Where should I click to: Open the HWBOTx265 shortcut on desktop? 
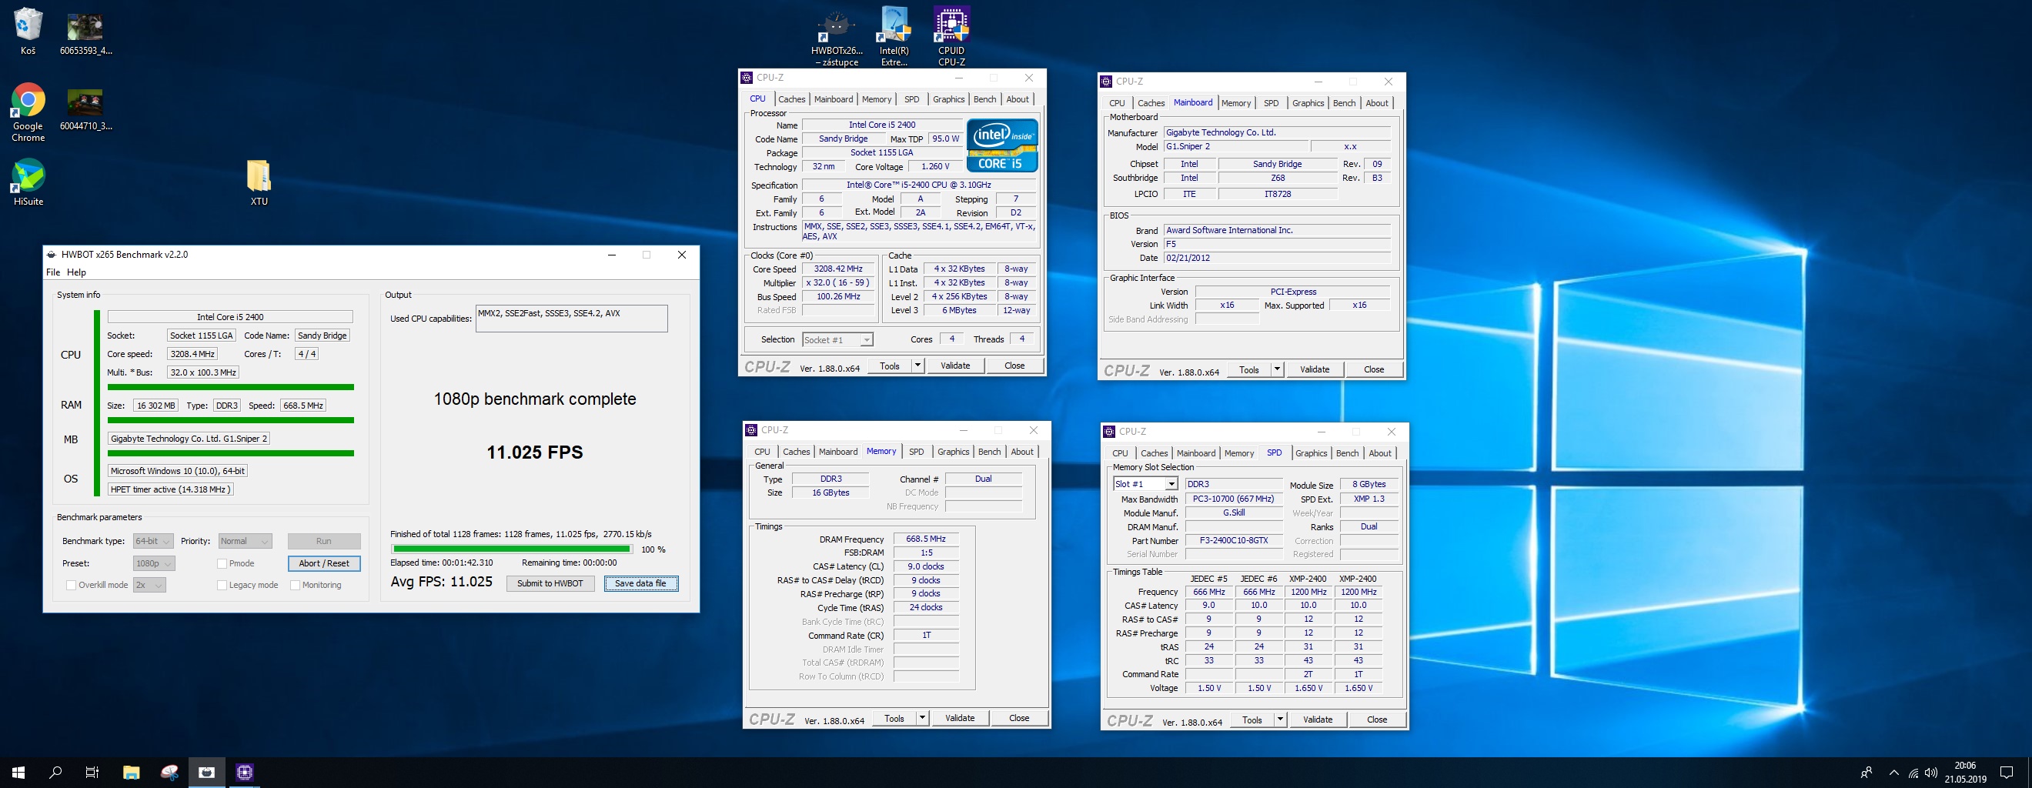(x=836, y=37)
